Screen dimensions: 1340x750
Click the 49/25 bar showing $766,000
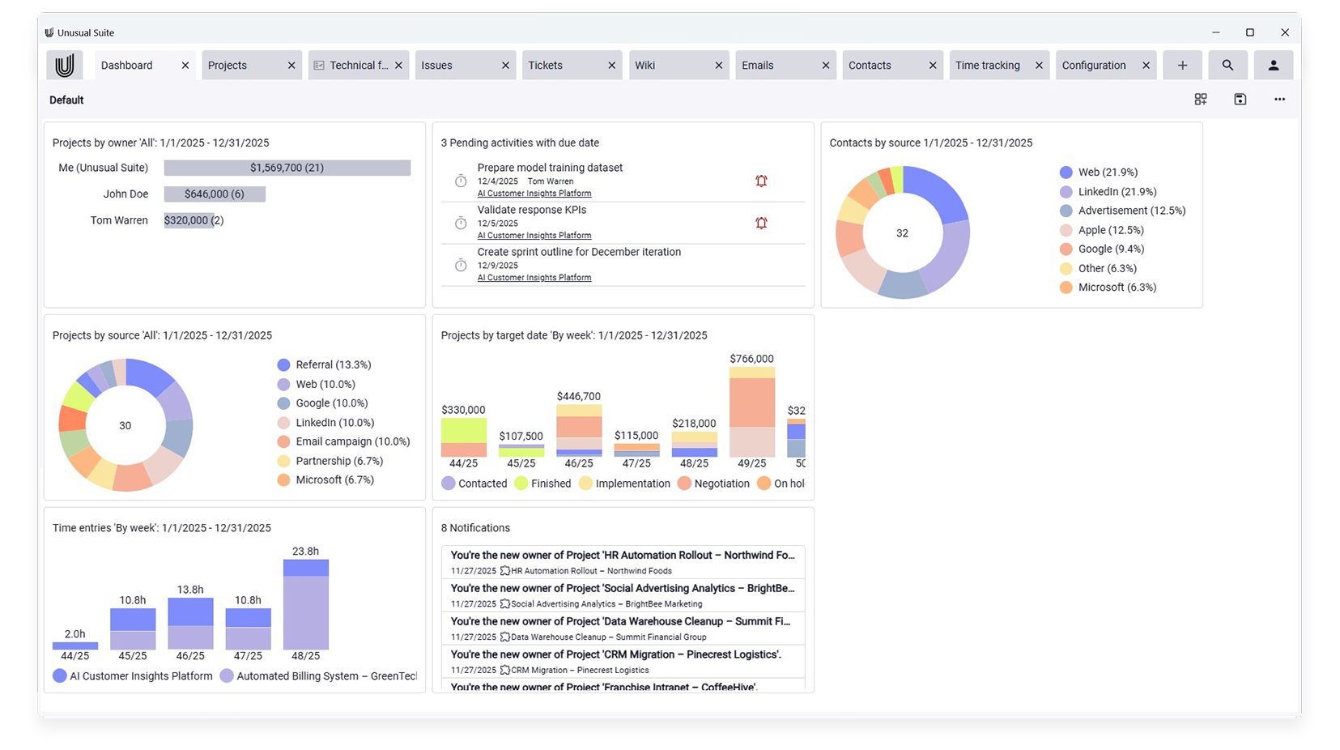point(751,413)
